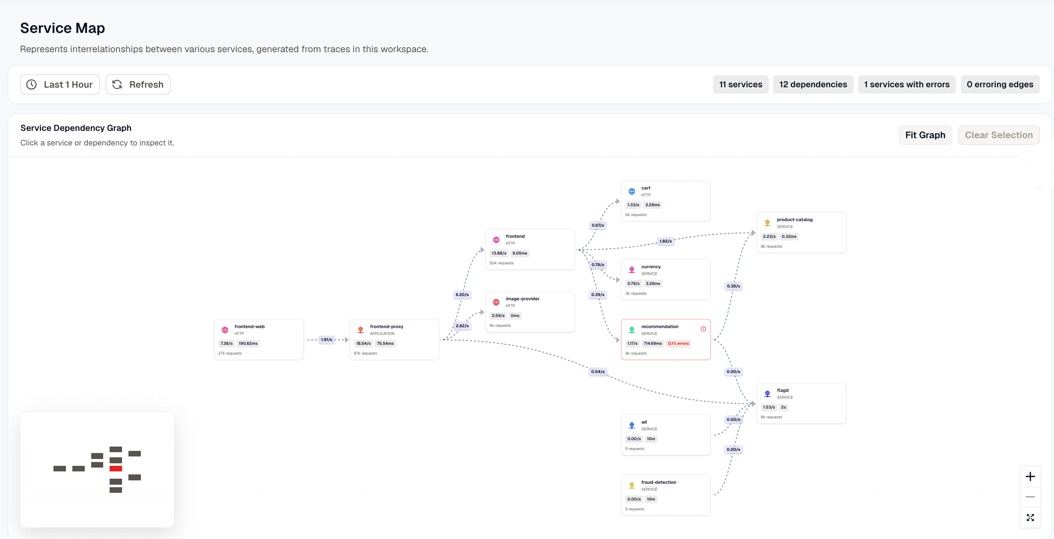This screenshot has width=1054, height=539.
Task: Select the 6.20/s dependency edge label
Action: pos(462,295)
